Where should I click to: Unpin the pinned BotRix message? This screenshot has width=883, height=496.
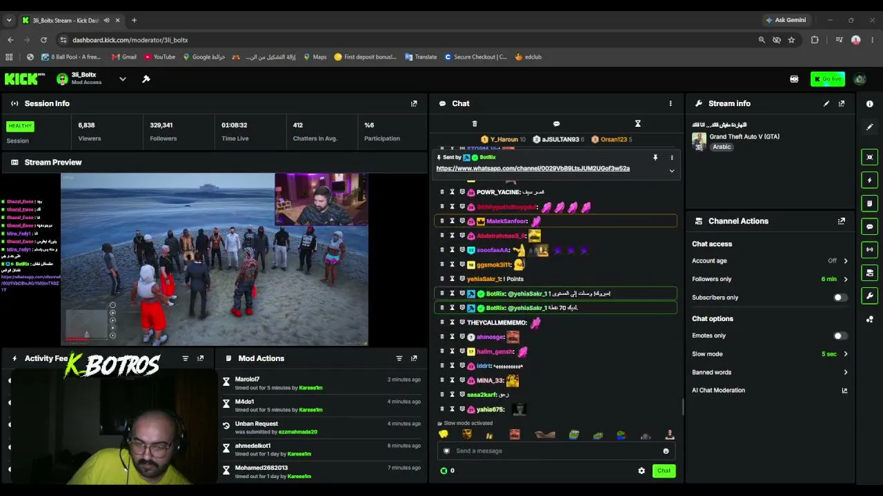click(655, 158)
